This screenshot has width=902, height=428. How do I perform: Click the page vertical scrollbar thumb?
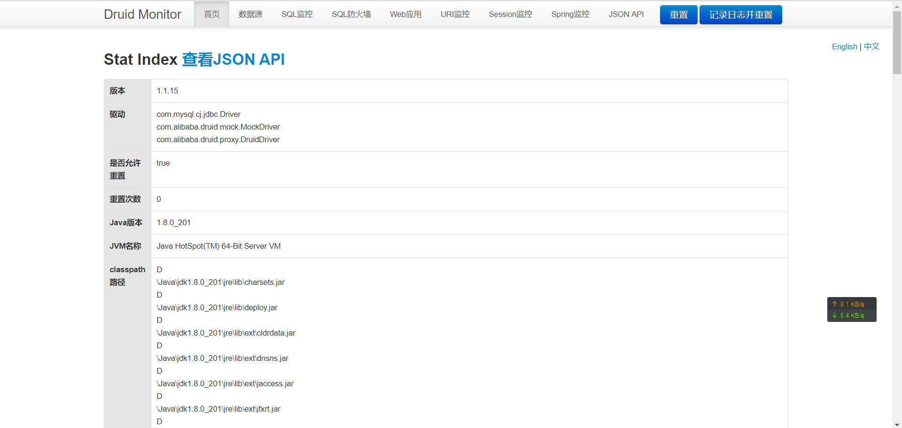[897, 42]
